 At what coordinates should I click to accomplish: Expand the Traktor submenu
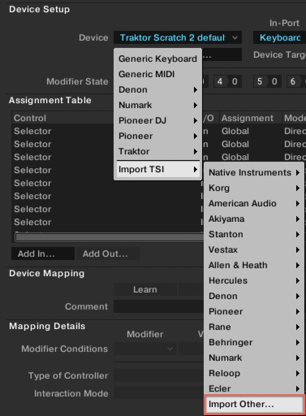tap(158, 151)
